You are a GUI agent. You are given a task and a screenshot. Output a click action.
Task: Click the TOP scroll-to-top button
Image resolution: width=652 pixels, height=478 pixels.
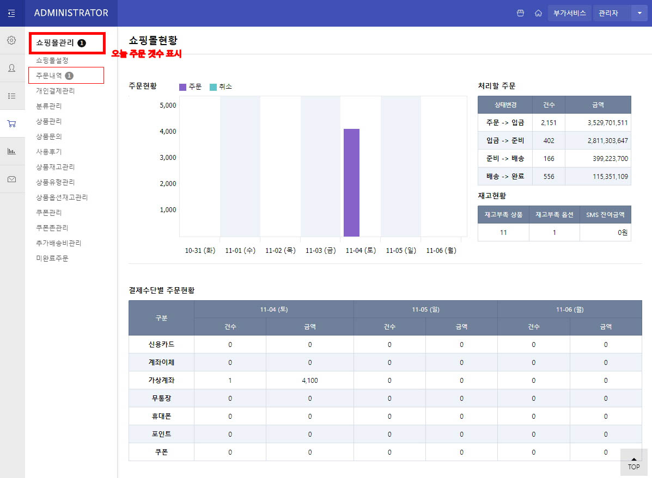click(x=633, y=462)
